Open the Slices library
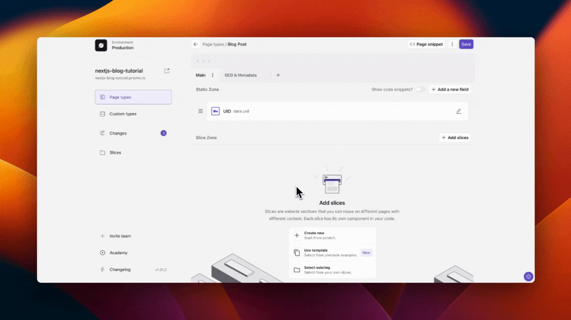 point(115,152)
